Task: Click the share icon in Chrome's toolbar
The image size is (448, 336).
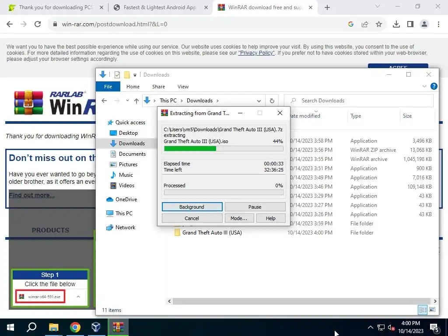Action: 365,24
